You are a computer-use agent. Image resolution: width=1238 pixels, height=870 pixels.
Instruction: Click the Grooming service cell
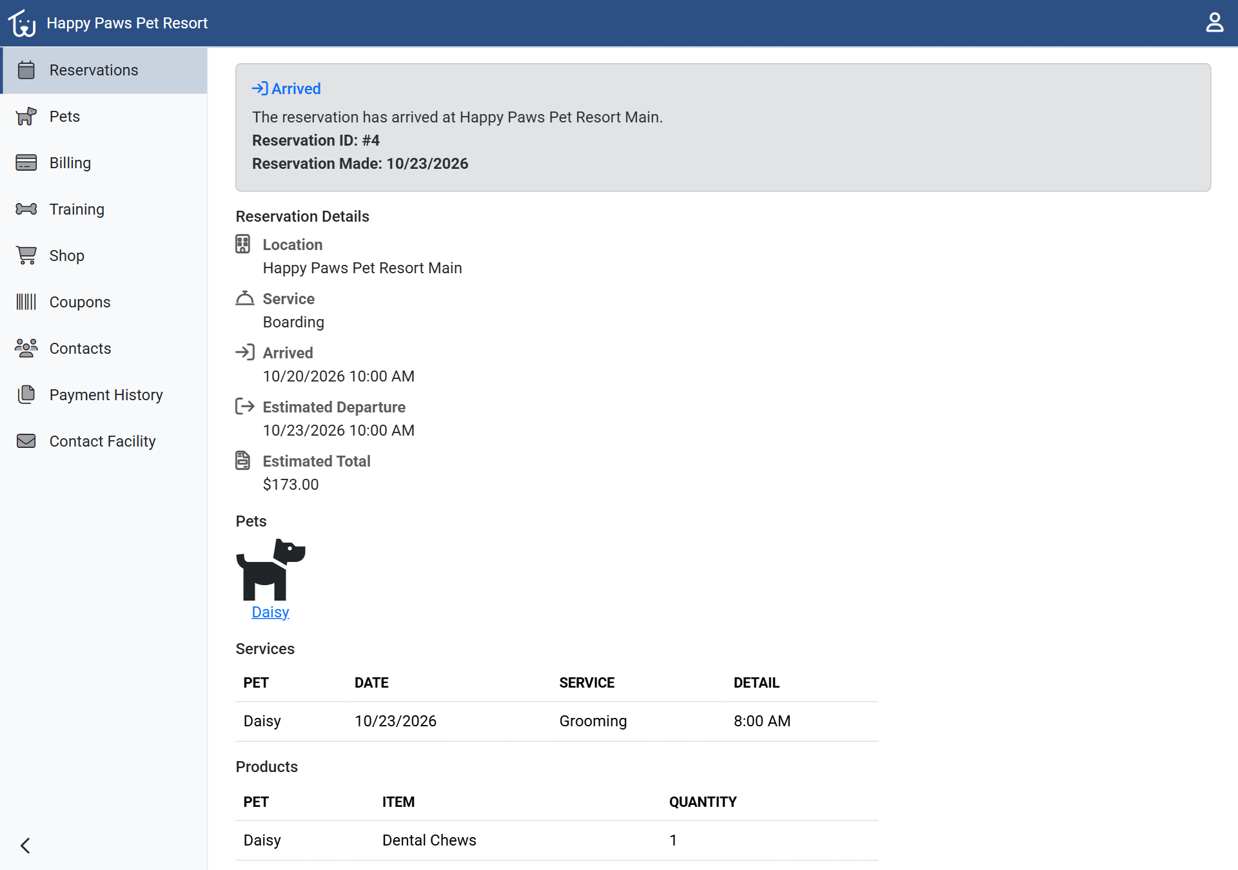tap(593, 721)
